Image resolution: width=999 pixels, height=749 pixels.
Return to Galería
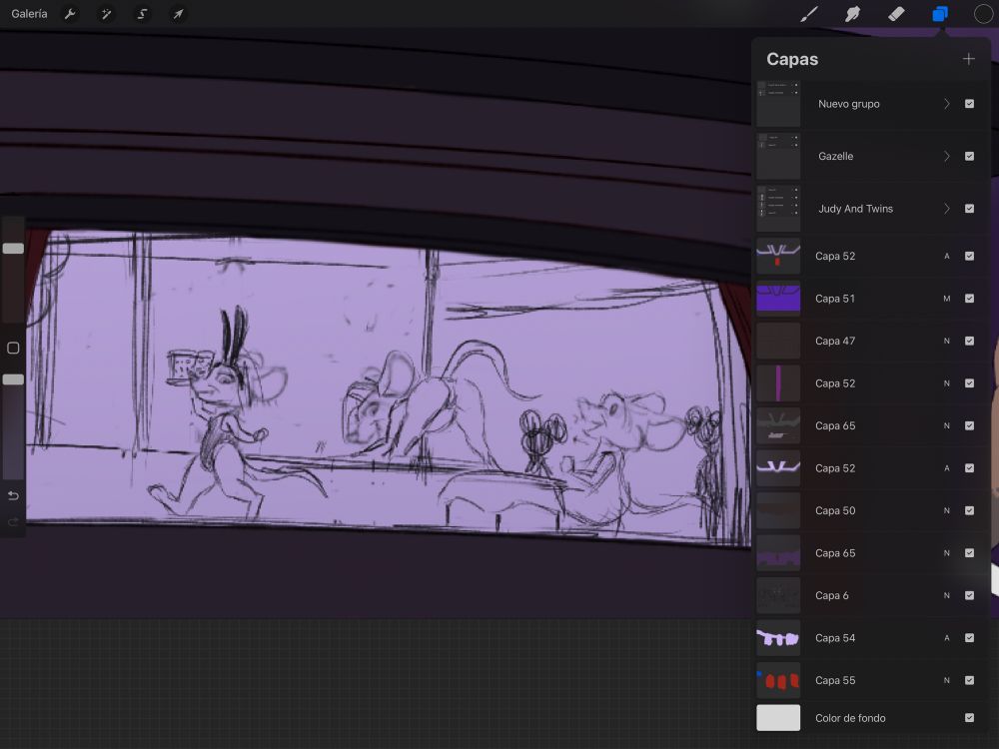click(29, 14)
